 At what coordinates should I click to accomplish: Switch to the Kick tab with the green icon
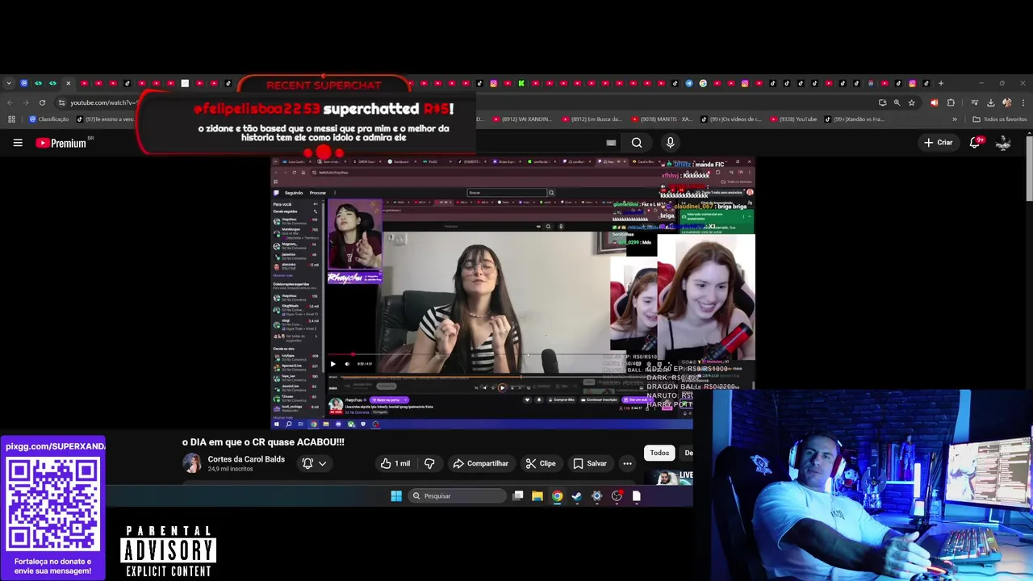pos(521,83)
